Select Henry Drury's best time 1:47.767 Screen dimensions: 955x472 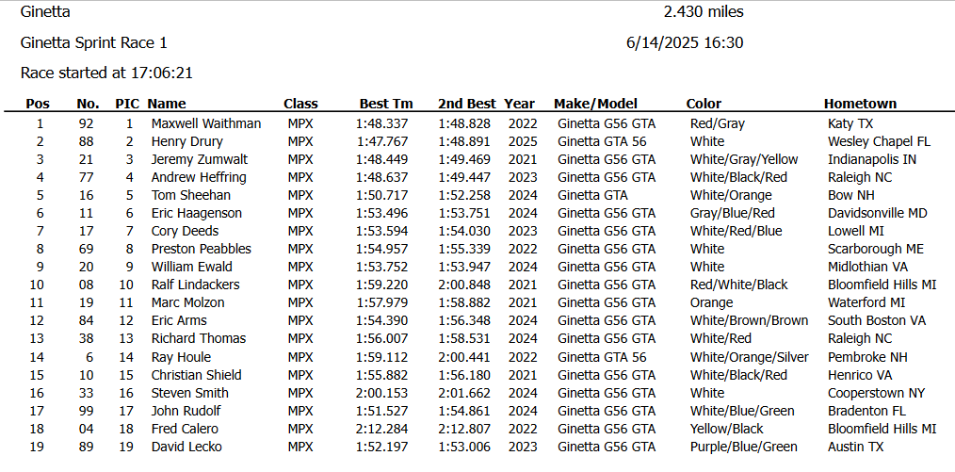pyautogui.click(x=381, y=142)
